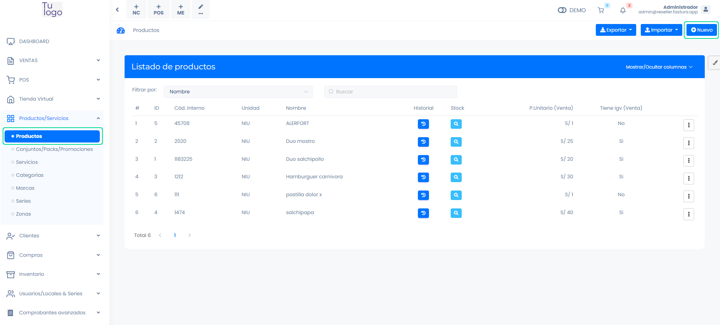Go to the next page arrow

[189, 235]
